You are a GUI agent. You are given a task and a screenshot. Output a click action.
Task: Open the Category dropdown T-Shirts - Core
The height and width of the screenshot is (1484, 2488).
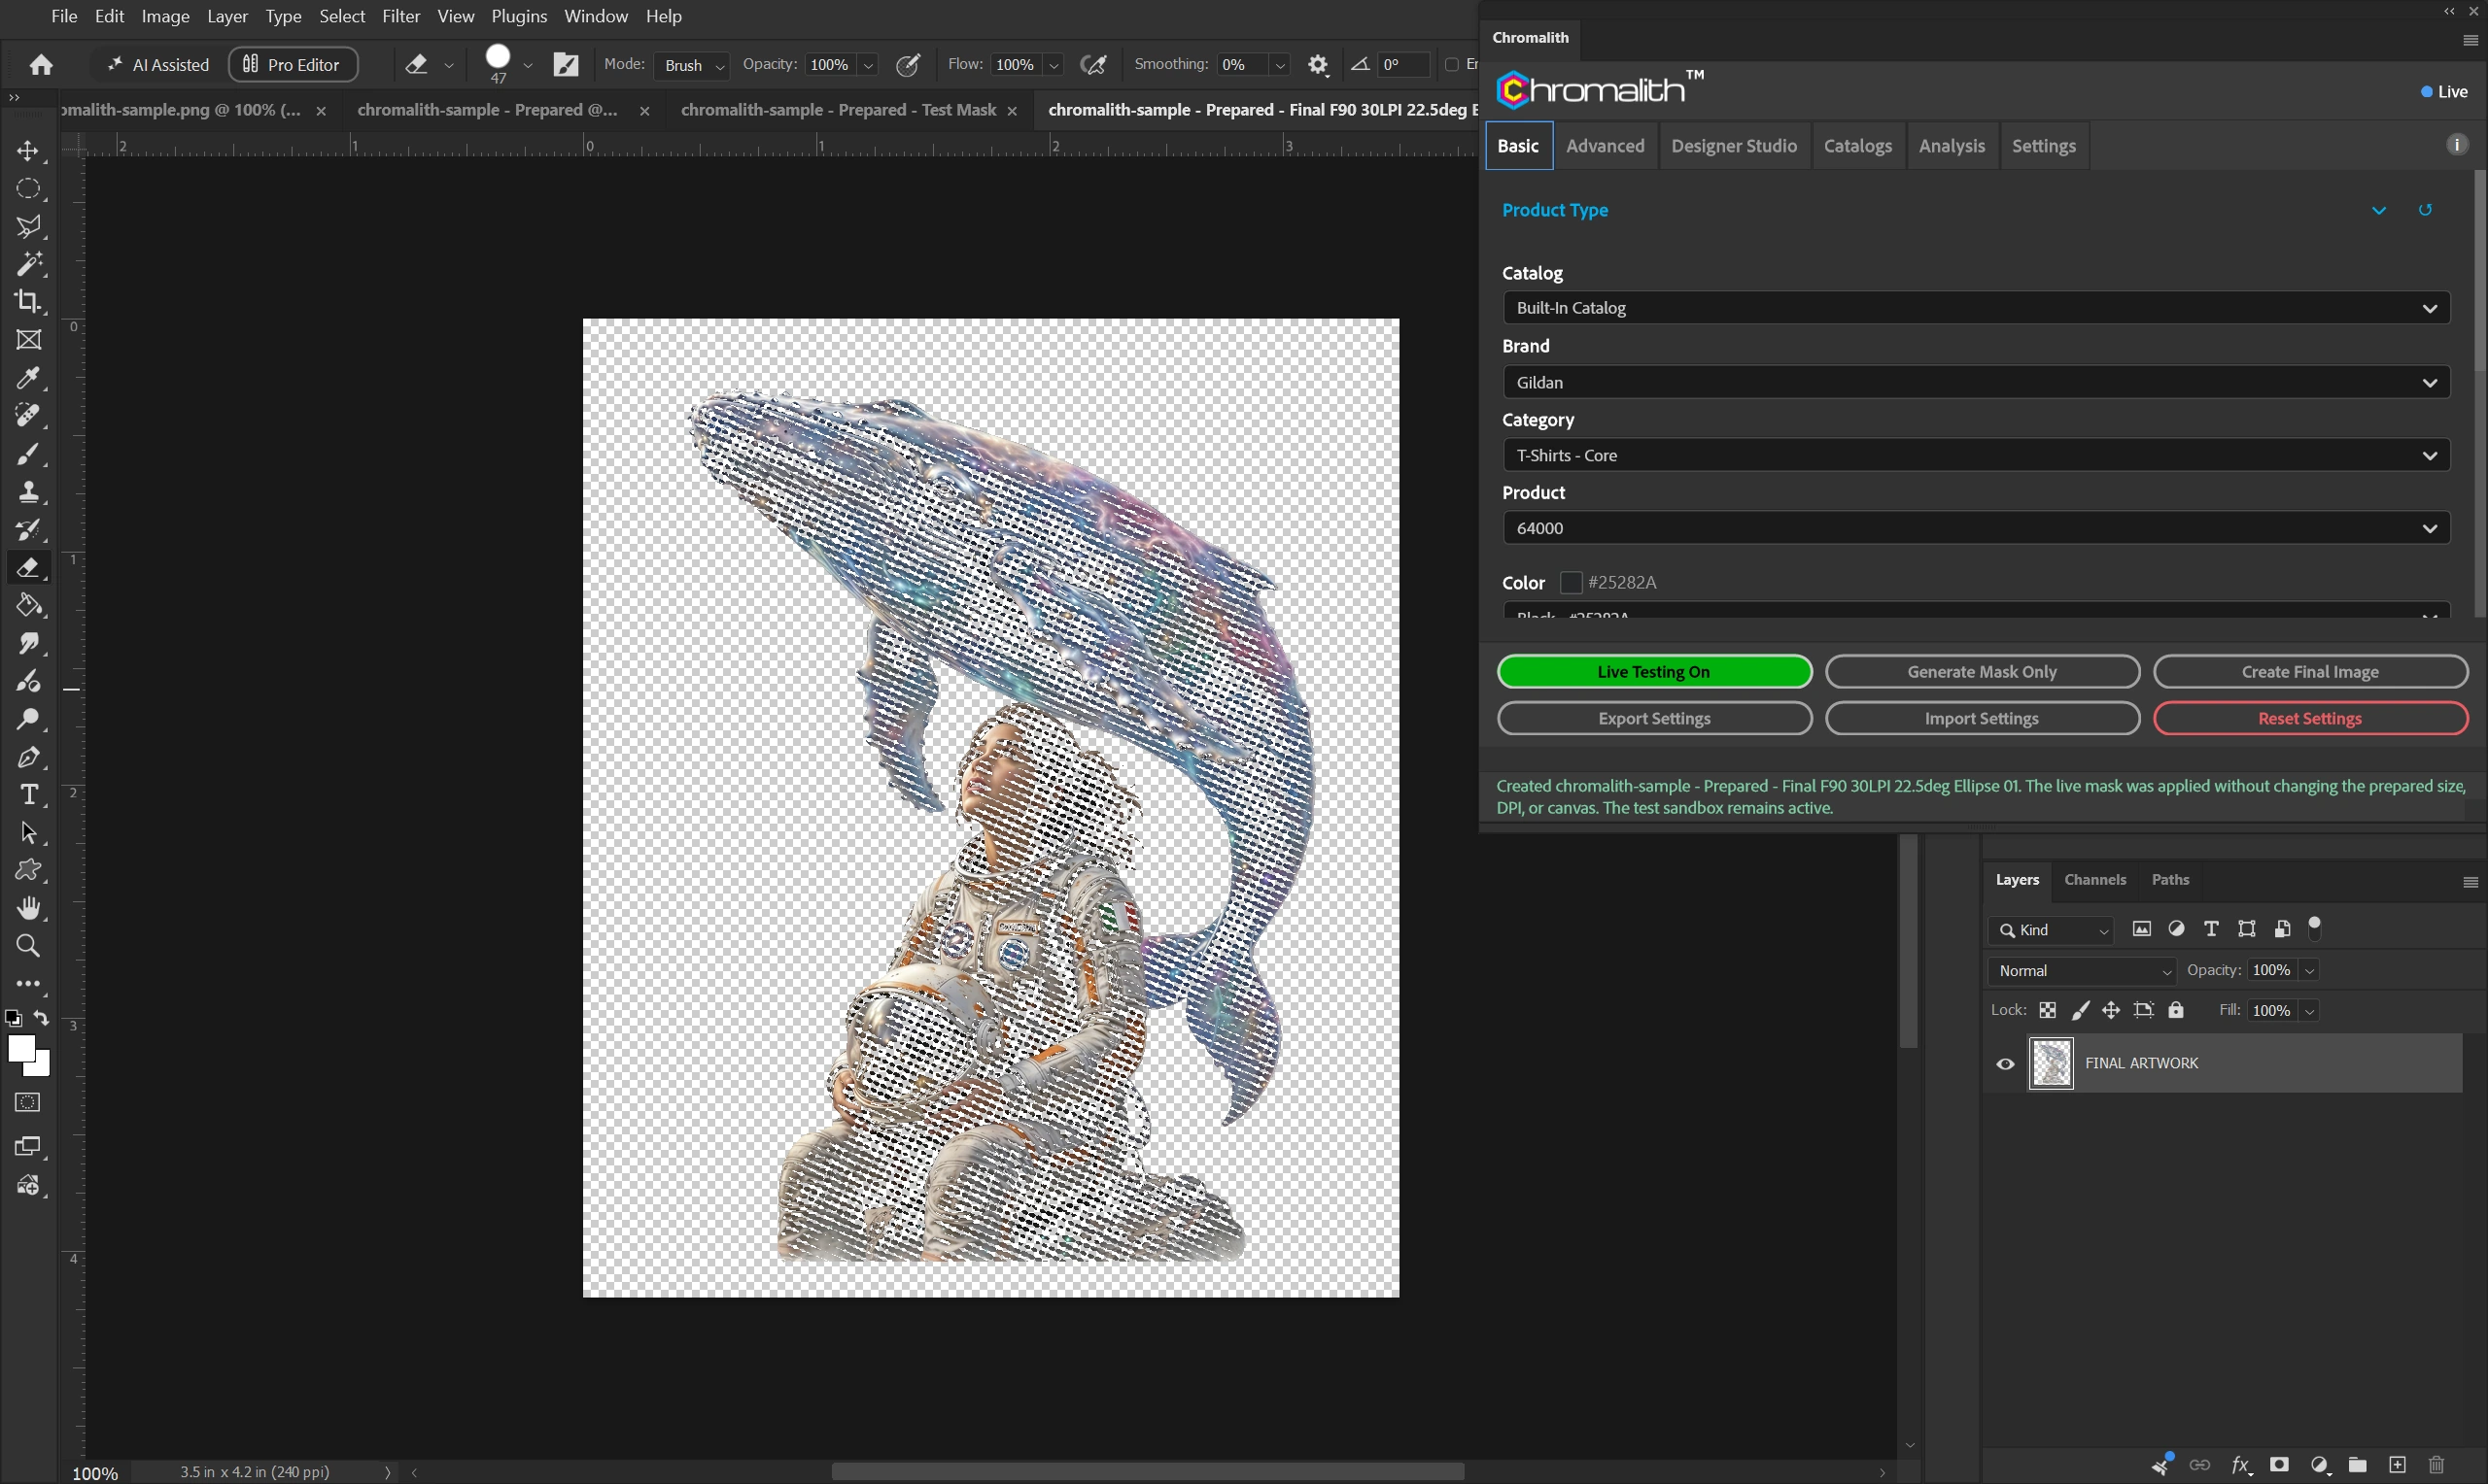tap(1976, 455)
